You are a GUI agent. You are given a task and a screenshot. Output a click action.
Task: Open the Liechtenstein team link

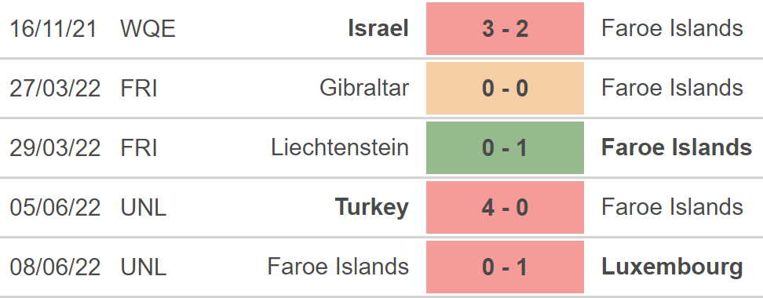coord(340,147)
